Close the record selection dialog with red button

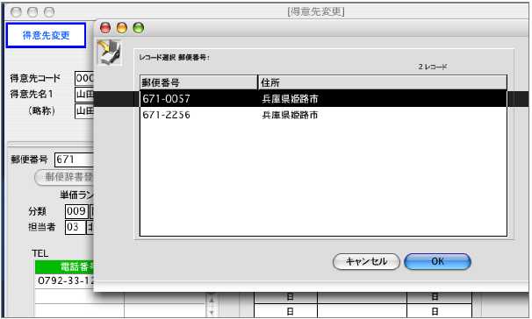click(x=105, y=28)
